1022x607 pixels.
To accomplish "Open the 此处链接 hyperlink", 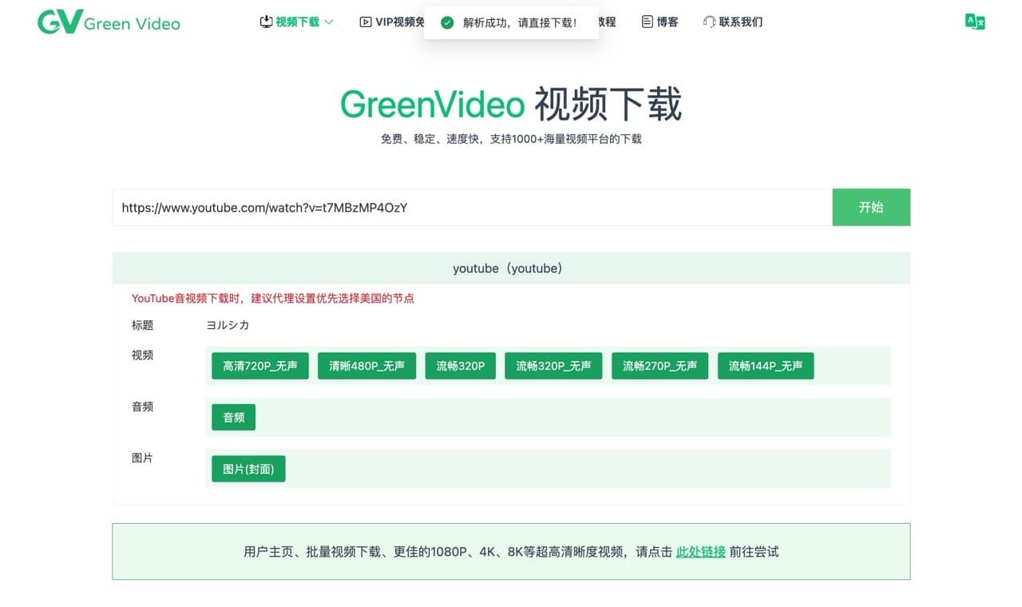I will pyautogui.click(x=701, y=552).
